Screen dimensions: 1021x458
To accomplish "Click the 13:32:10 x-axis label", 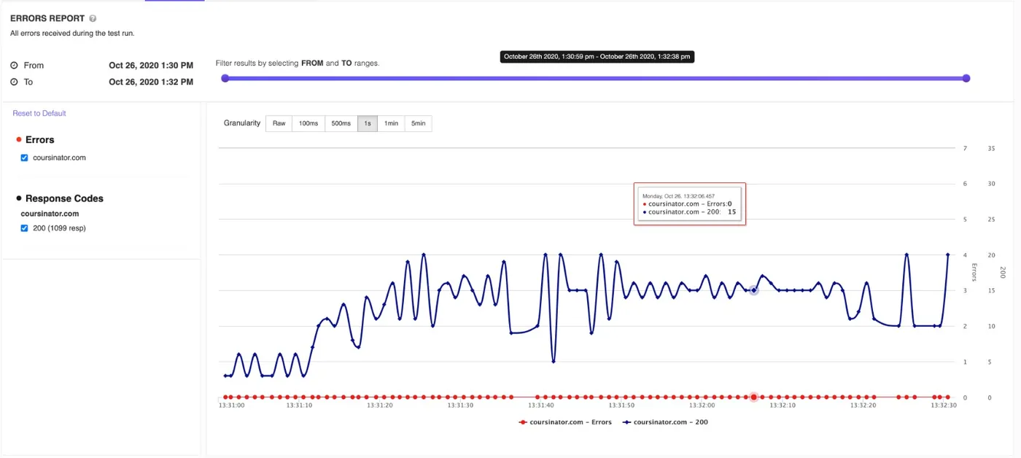I will click(x=782, y=405).
